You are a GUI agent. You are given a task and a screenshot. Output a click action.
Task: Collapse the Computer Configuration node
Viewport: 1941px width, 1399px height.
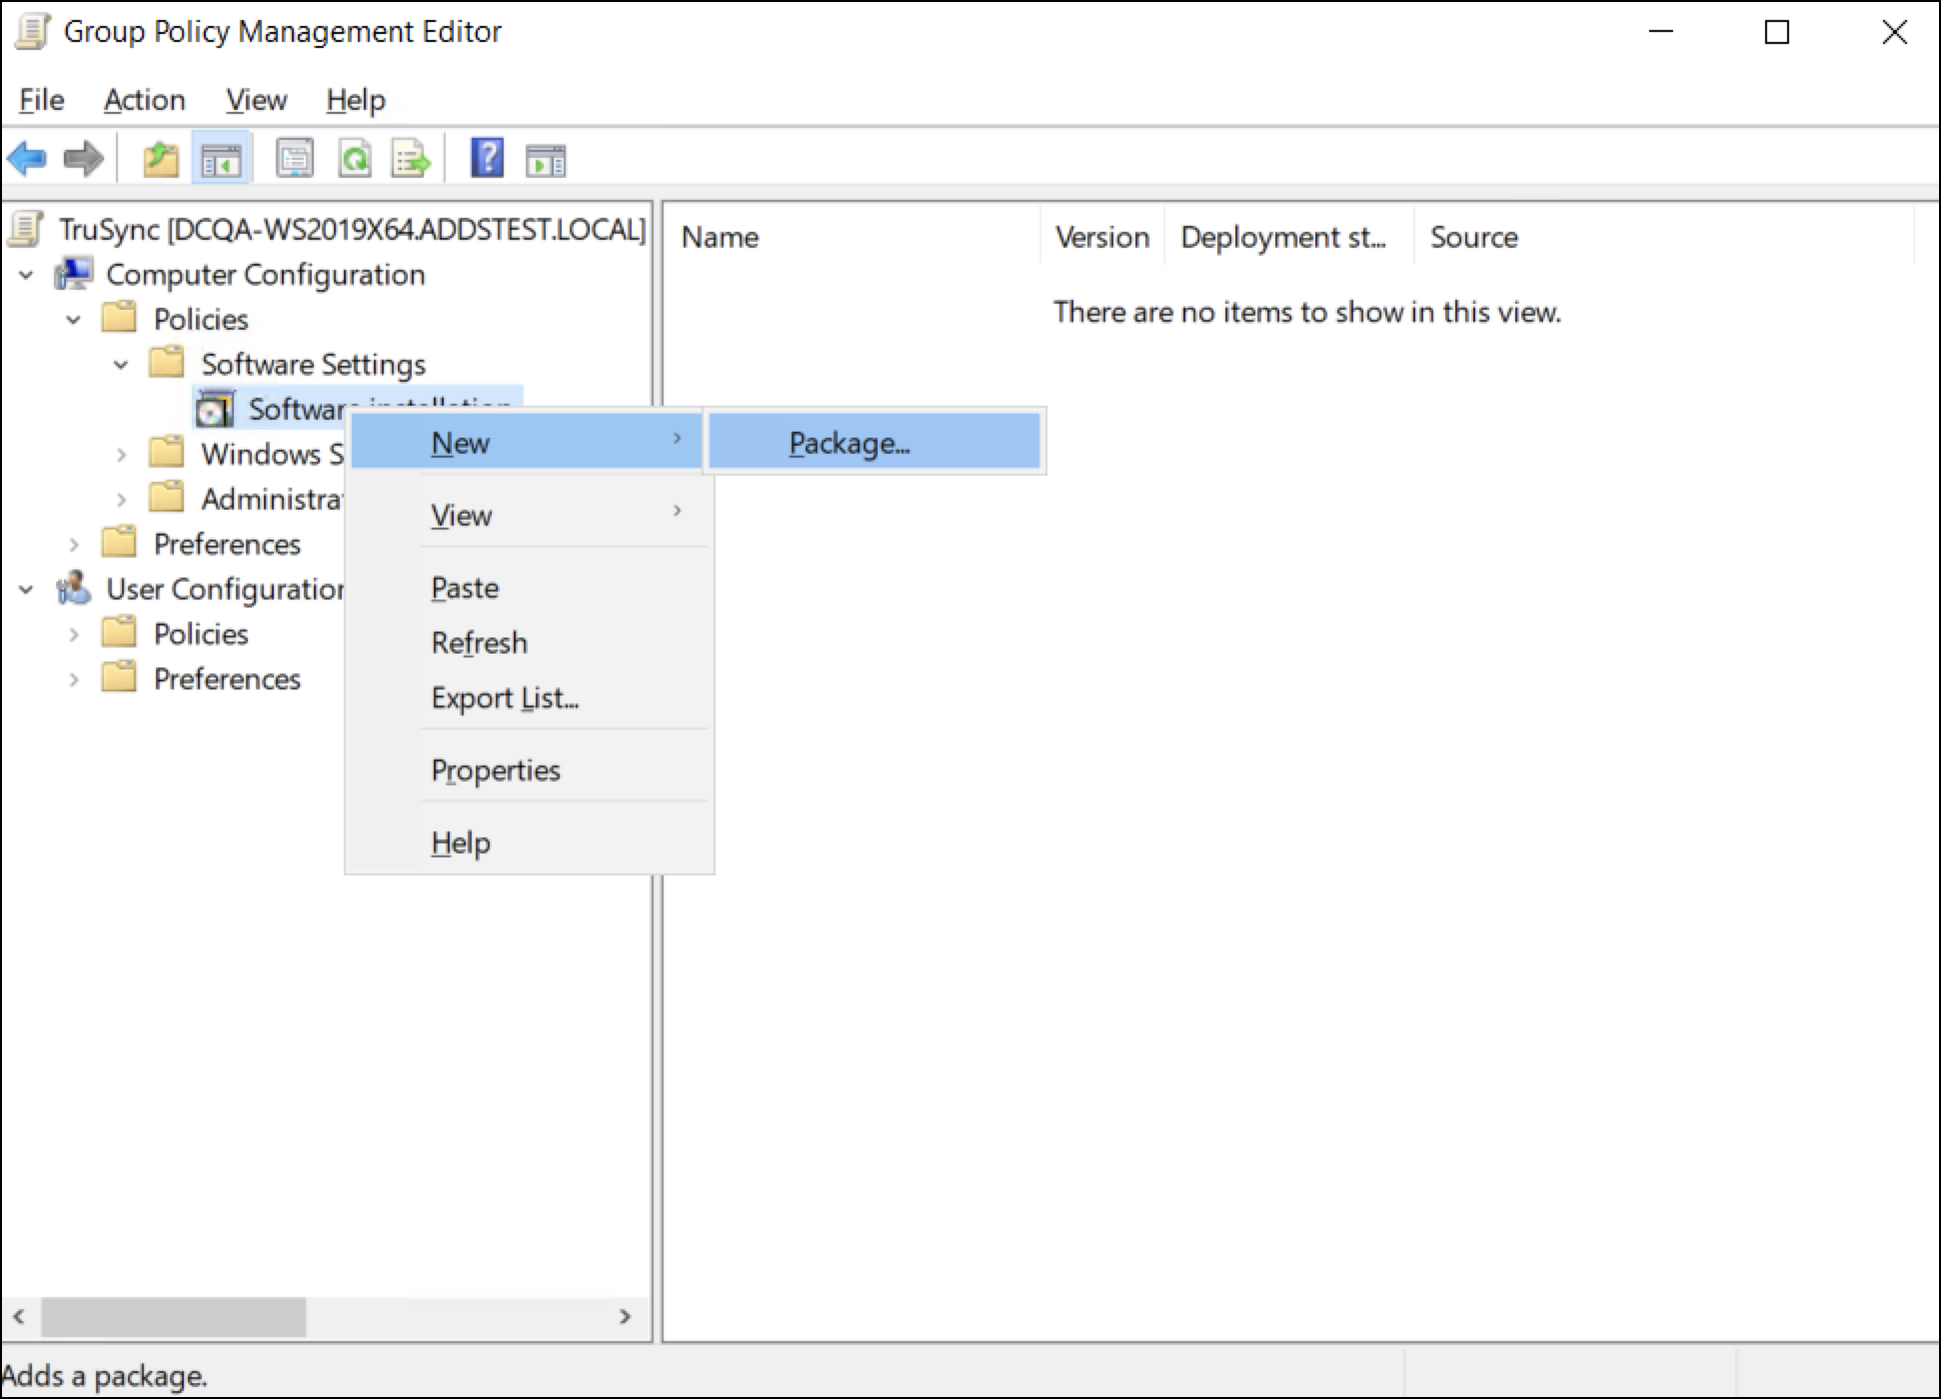[27, 275]
